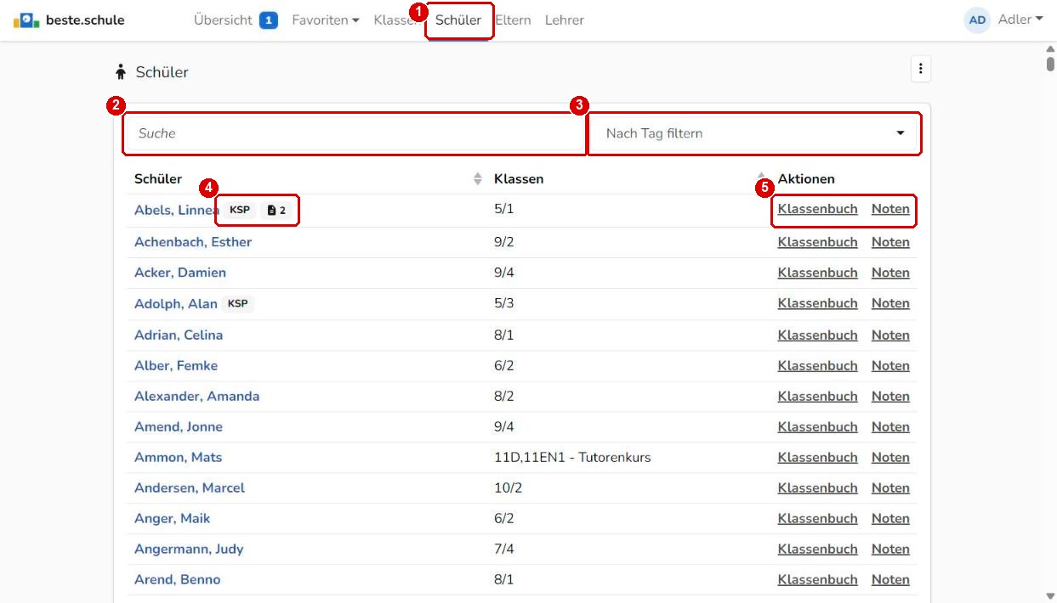Click the "5/3" class of Adolph, Alan

click(504, 303)
